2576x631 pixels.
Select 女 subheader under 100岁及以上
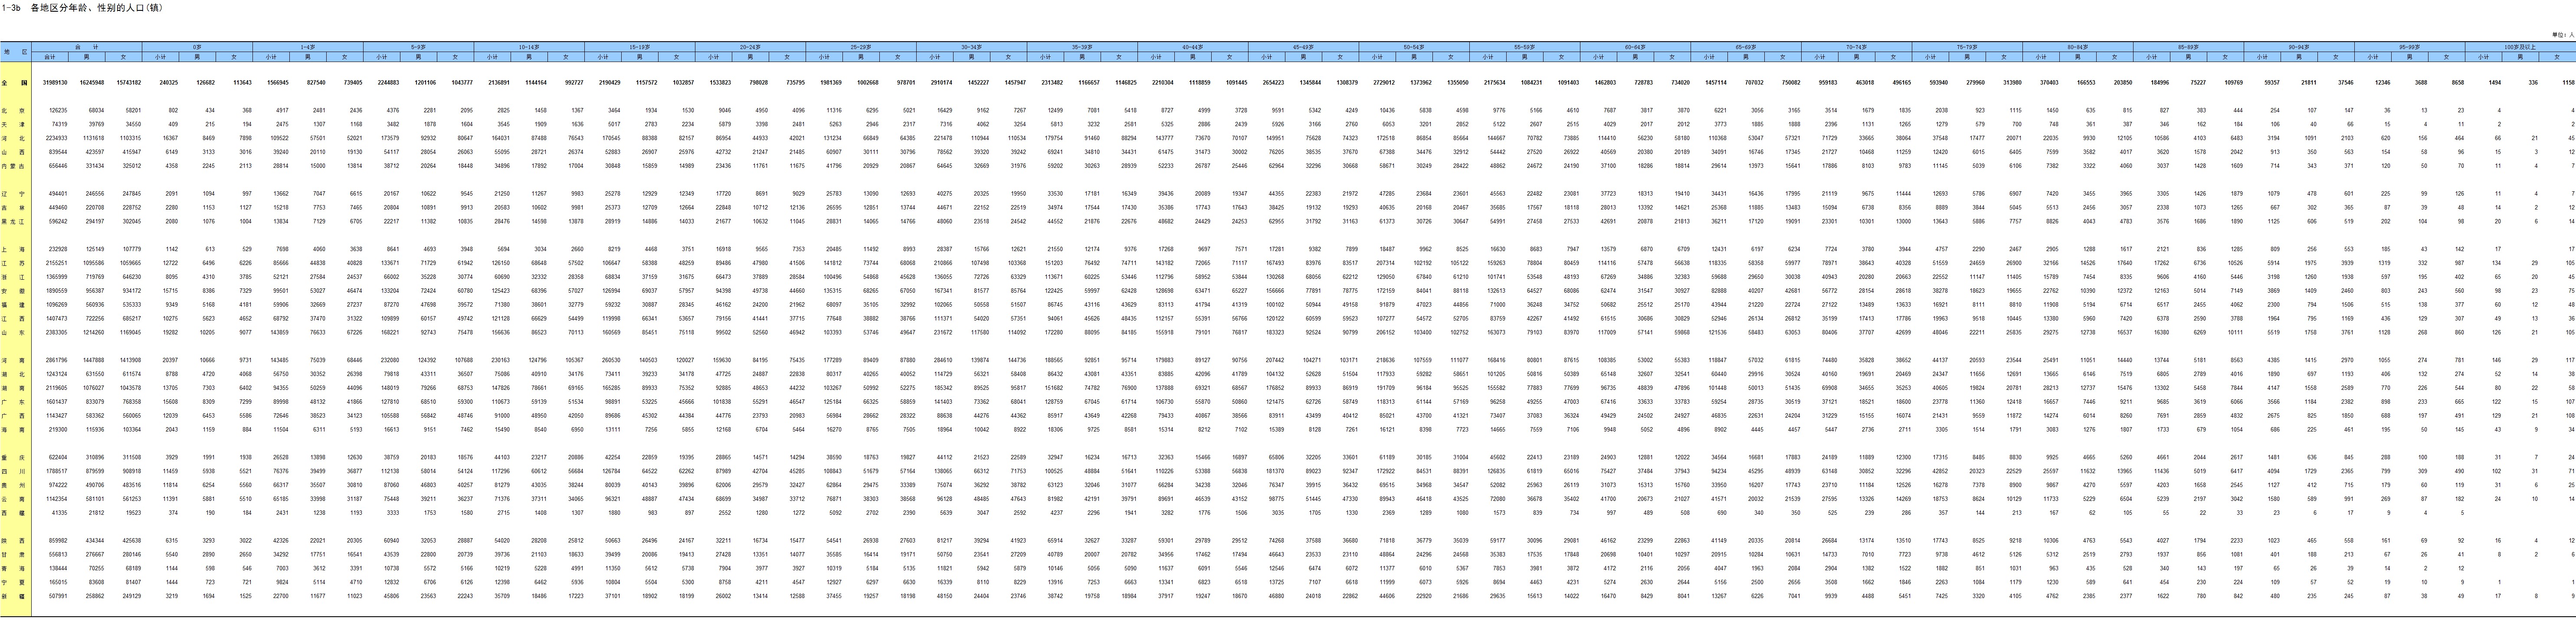click(2557, 56)
